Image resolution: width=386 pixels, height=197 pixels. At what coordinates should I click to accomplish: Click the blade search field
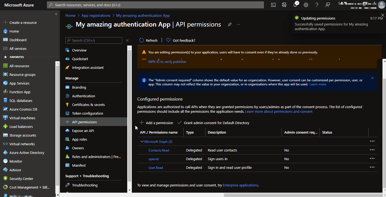94,40
